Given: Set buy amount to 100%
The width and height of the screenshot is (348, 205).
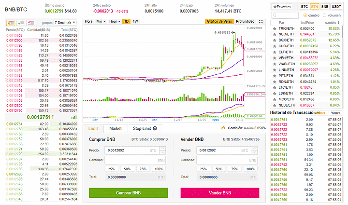Looking at the screenshot, I should [159, 169].
